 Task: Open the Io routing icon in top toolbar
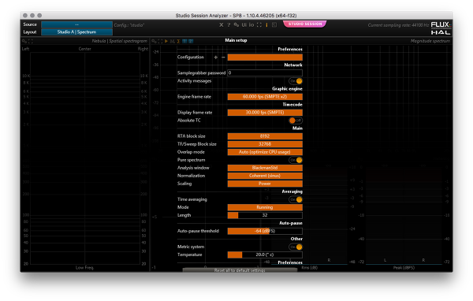[x=251, y=25]
